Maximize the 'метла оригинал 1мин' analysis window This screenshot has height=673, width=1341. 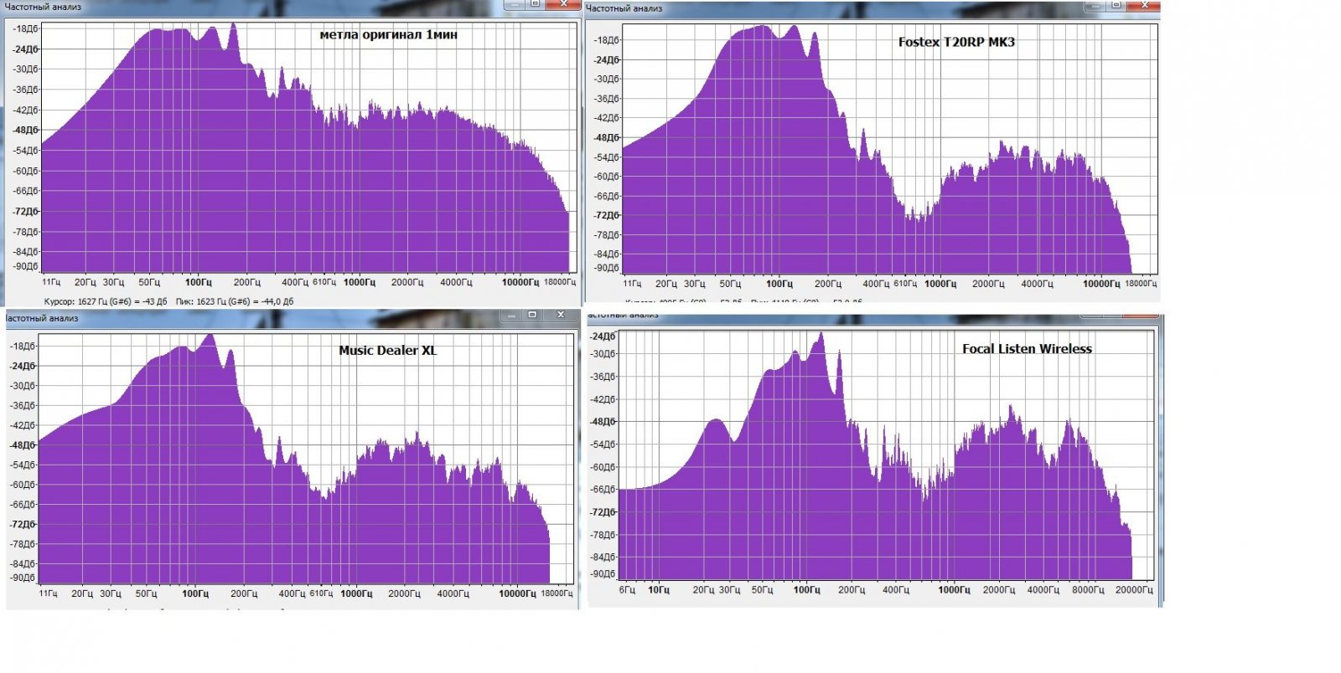(536, 3)
